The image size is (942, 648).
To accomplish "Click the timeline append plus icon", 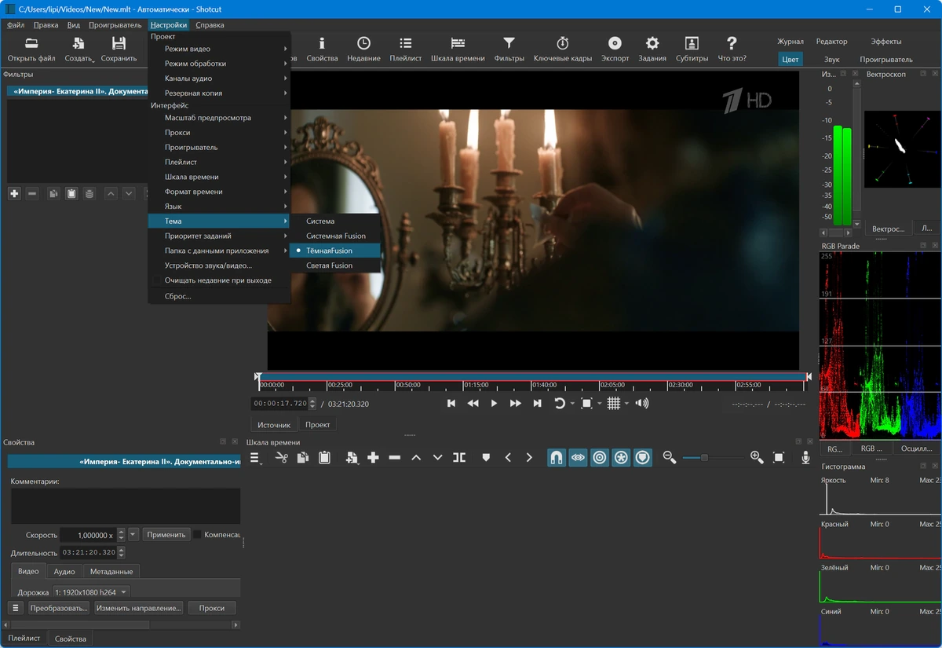I will click(x=373, y=457).
